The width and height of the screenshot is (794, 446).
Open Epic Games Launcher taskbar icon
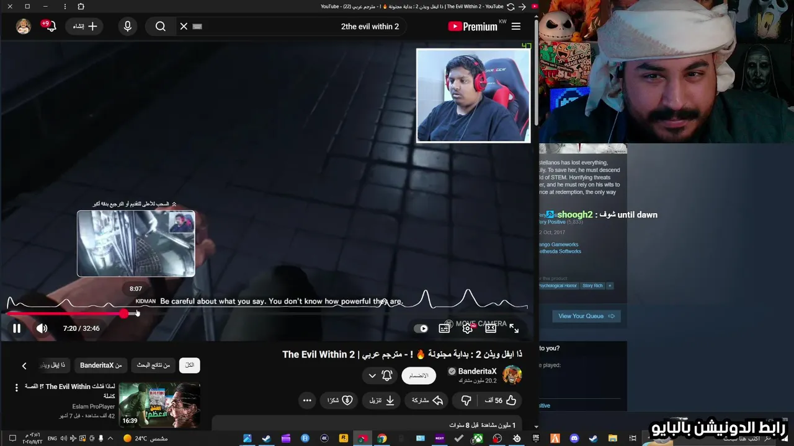pos(536,439)
